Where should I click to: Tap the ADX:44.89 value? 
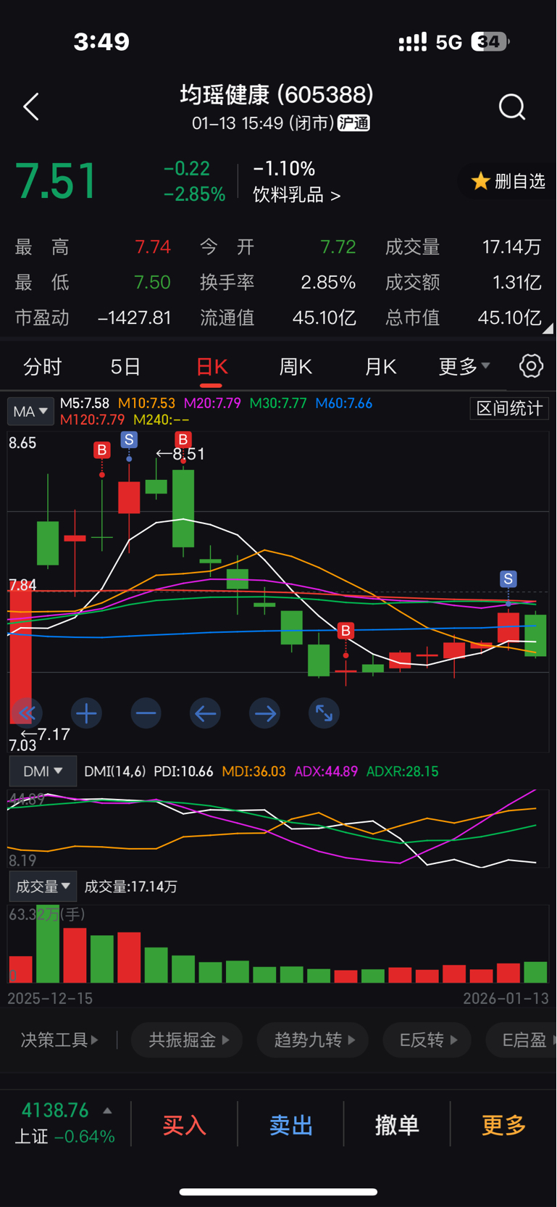[326, 771]
